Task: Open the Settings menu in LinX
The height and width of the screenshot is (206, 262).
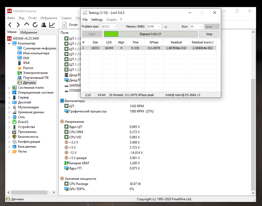Action: (97, 20)
